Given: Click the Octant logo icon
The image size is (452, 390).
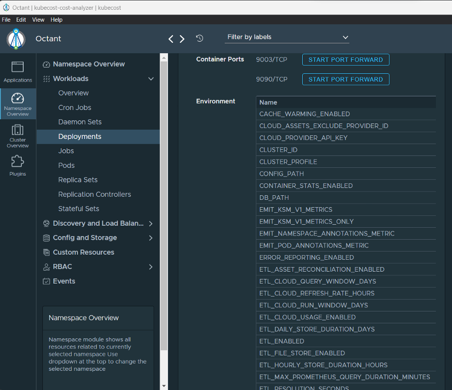Looking at the screenshot, I should coord(16,39).
